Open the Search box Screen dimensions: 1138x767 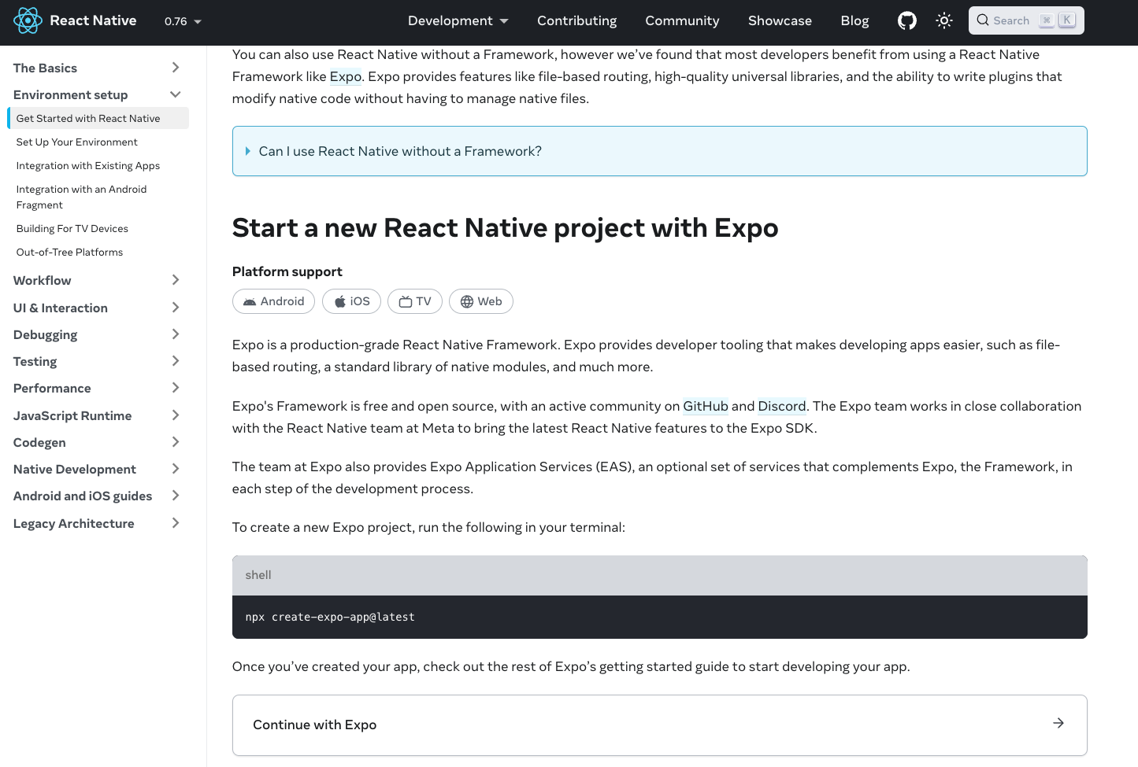tap(1026, 20)
